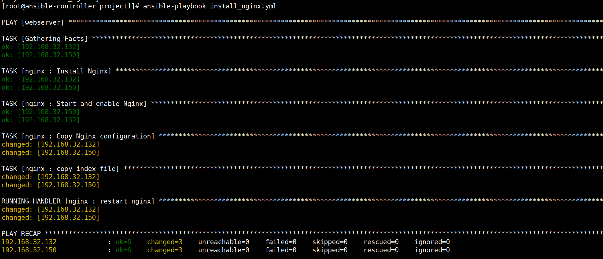The width and height of the screenshot is (603, 259).
Task: Click ok line for 192.168.32.132 under Install Nginx
Action: tap(41, 79)
